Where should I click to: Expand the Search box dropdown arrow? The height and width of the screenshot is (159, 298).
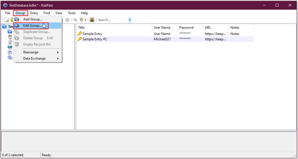130,20
